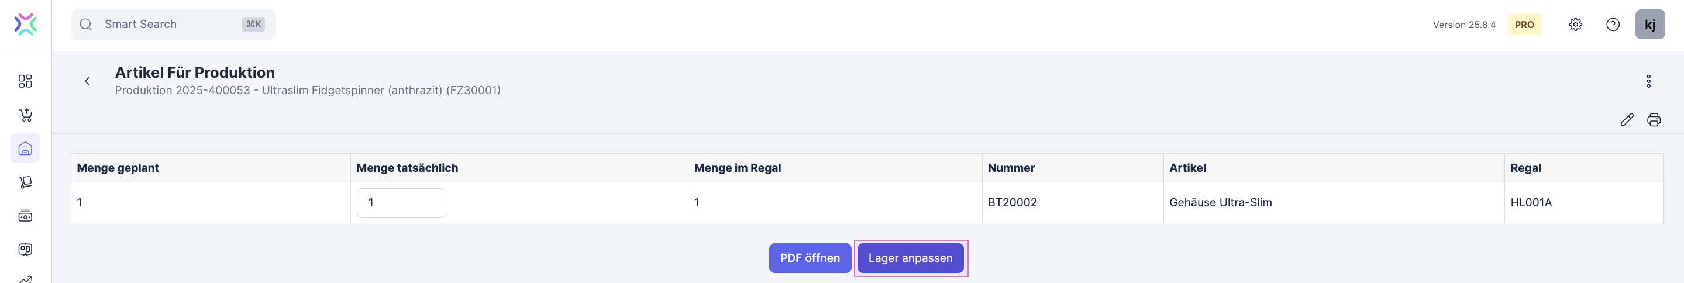This screenshot has height=283, width=1684.
Task: Click the app logo in top-left corner
Action: coord(26,24)
